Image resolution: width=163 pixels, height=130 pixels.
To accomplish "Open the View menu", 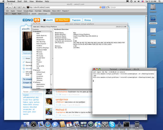I will [32, 1].
